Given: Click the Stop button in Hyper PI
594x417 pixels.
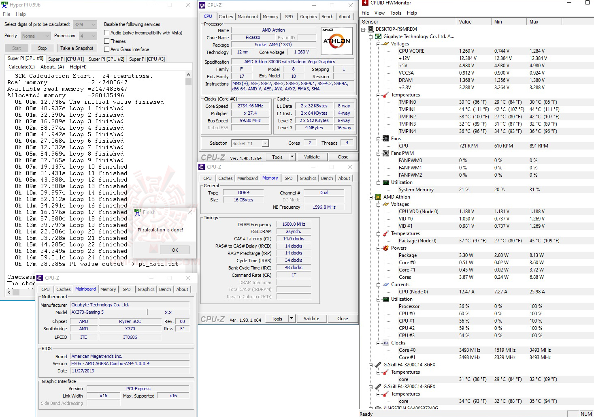Looking at the screenshot, I should coord(42,48).
